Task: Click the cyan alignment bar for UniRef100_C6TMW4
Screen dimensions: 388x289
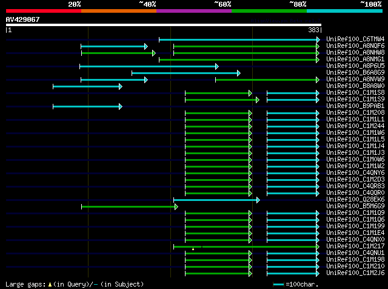Action: 239,39
